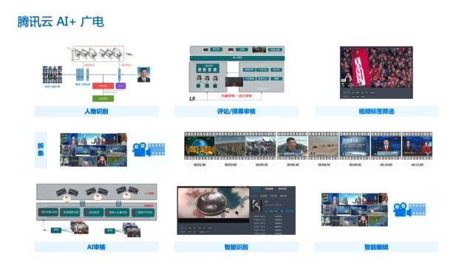
Task: Open the video preview image above 智能识别
Action: tap(214, 202)
